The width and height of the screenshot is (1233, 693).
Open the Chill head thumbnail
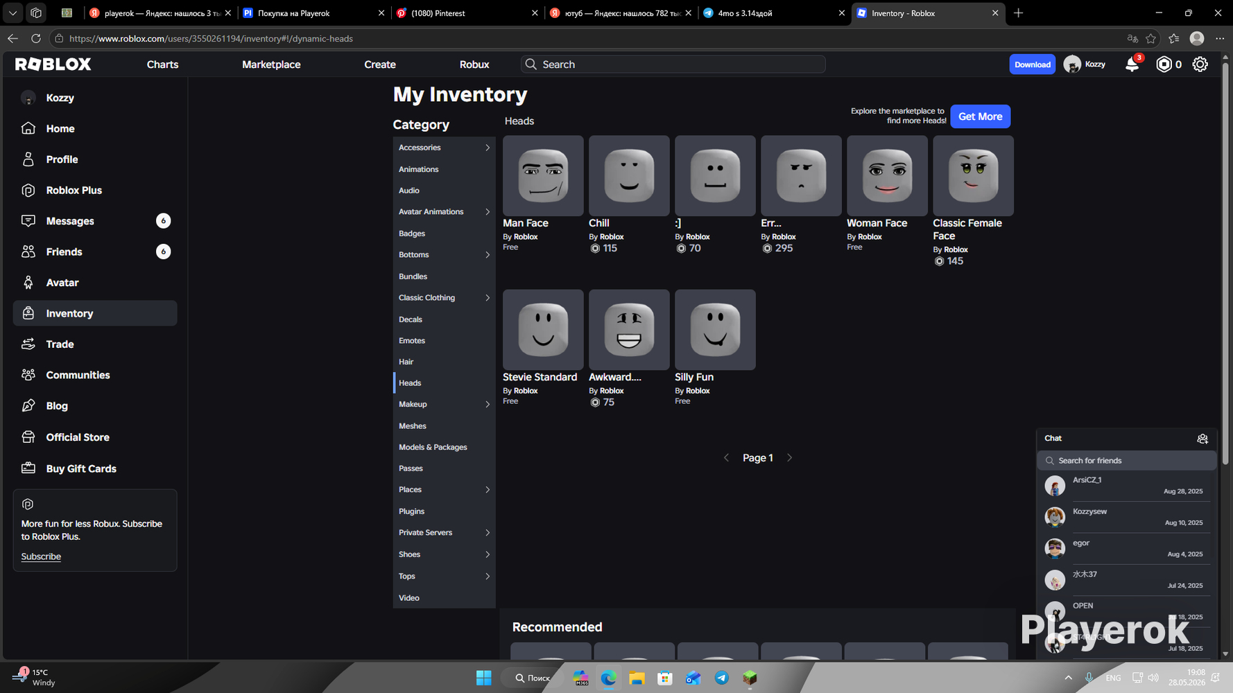point(629,176)
